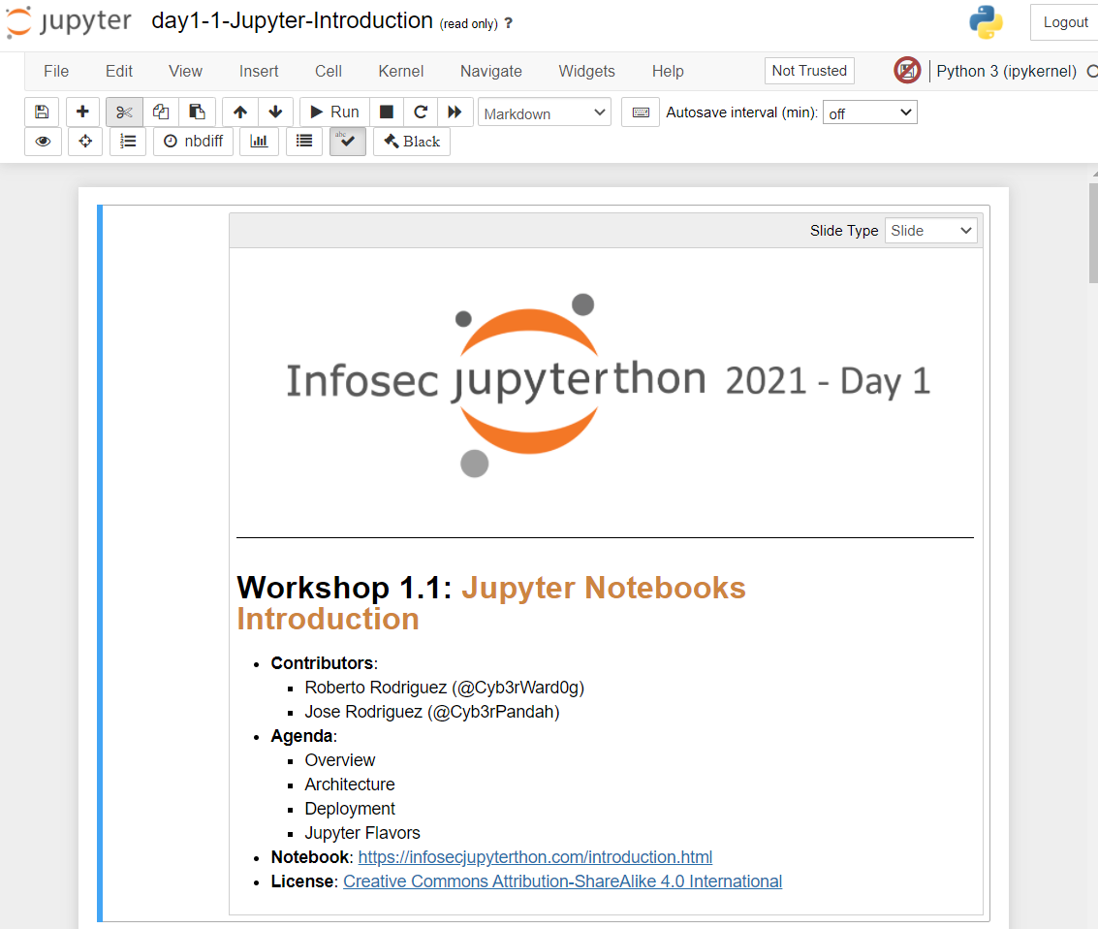Open the Kernel menu

(400, 72)
